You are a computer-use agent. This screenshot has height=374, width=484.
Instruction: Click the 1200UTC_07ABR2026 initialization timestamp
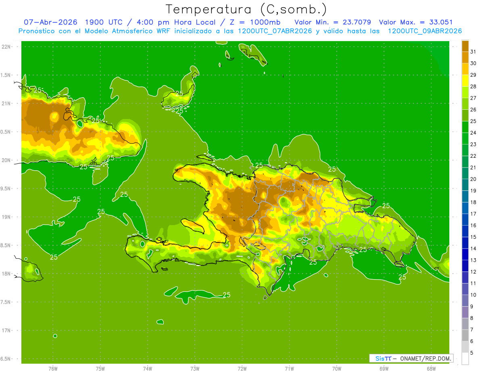point(275,31)
